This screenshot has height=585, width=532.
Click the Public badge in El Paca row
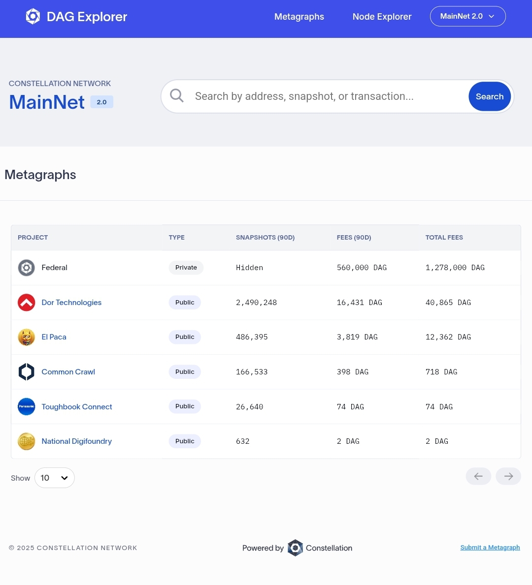point(185,337)
